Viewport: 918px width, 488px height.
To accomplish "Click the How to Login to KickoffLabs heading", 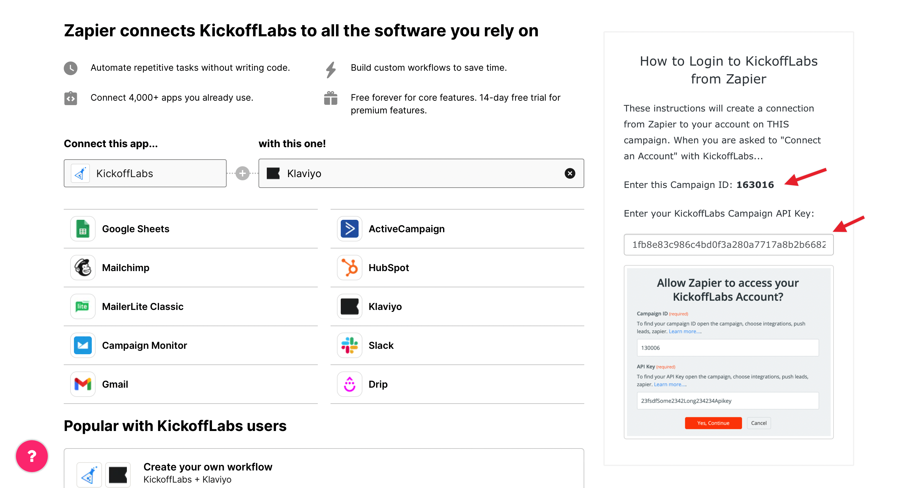I will 728,70.
